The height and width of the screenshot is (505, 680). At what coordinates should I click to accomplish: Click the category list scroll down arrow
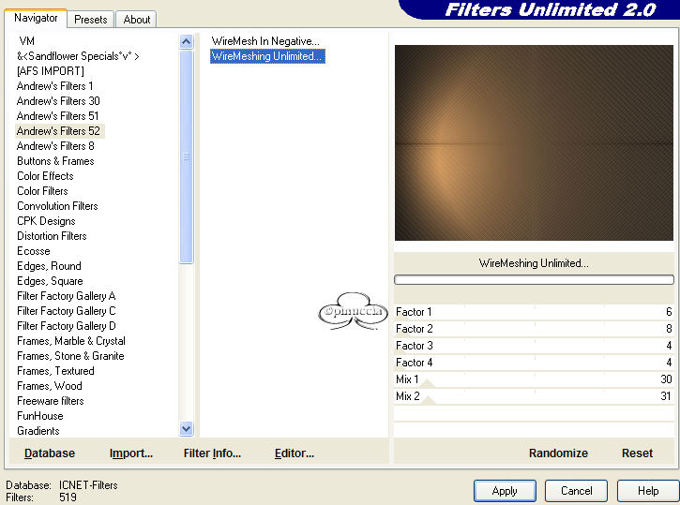[x=186, y=429]
